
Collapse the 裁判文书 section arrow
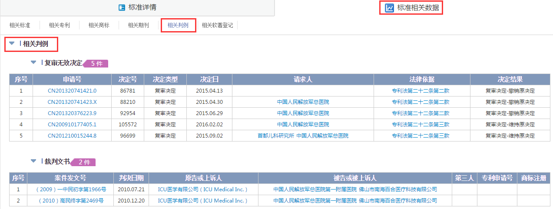(x=33, y=161)
